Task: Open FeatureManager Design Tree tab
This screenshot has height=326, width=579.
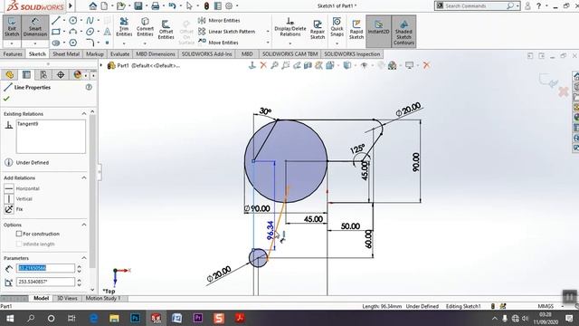Action: (10, 74)
